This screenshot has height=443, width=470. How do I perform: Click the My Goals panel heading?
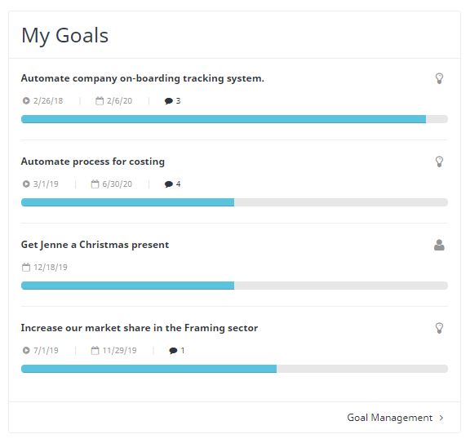tap(65, 35)
